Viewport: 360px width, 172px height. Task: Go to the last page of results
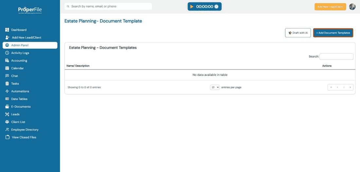coord(350,87)
